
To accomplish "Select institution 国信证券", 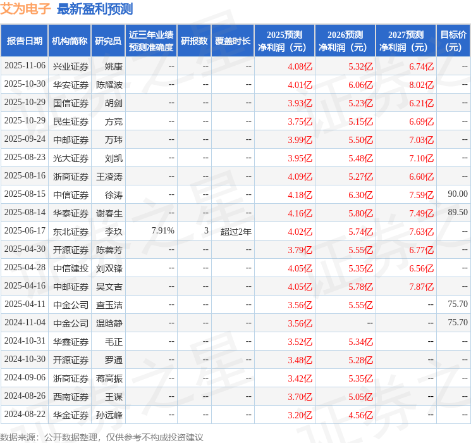I will point(71,103).
